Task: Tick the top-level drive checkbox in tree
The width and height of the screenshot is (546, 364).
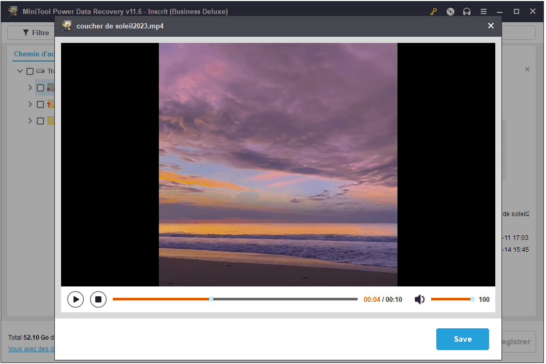Action: [30, 71]
